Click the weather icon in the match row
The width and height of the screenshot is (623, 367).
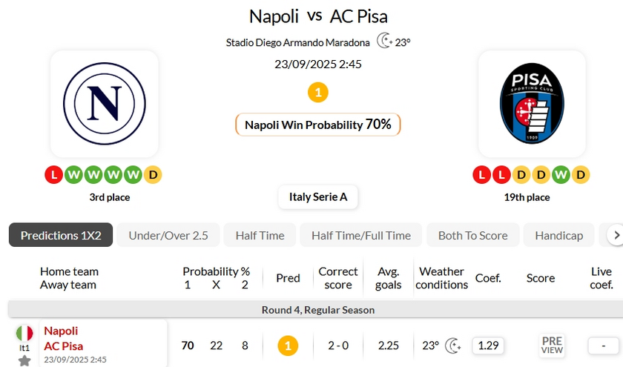pos(453,345)
